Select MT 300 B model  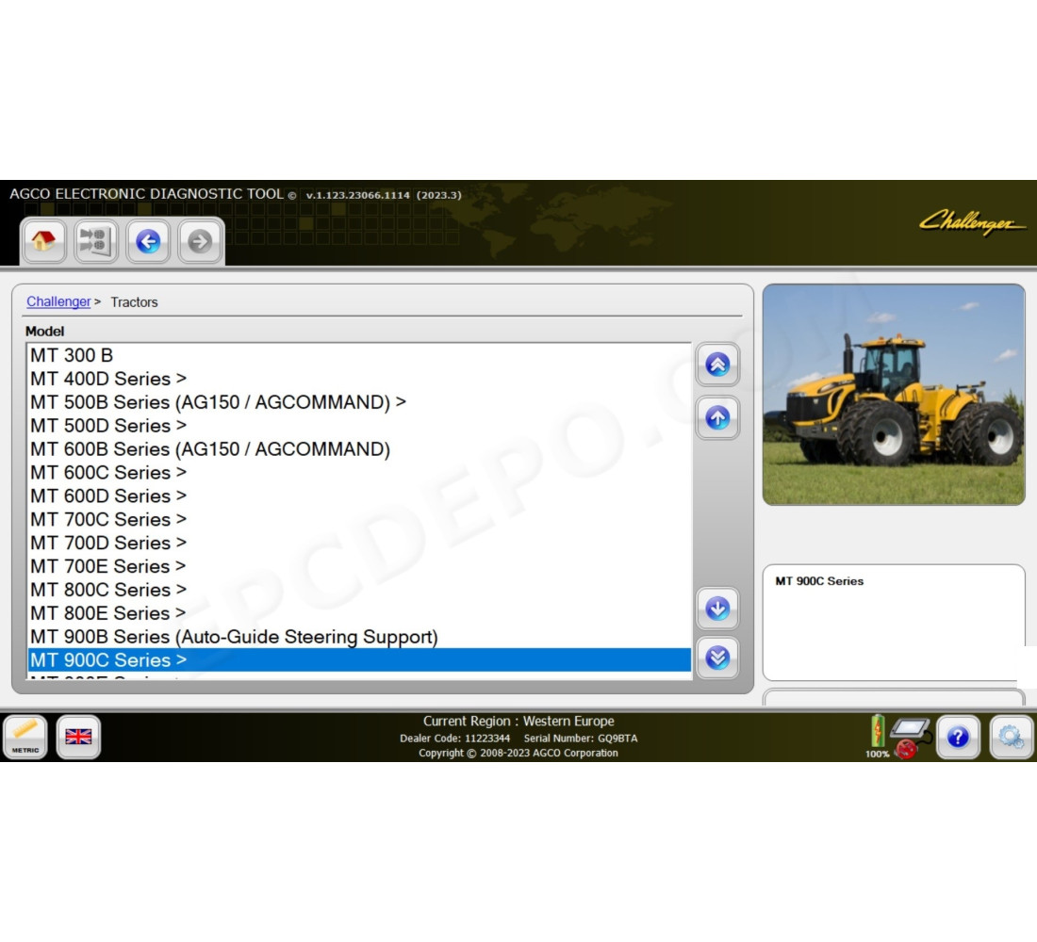pyautogui.click(x=360, y=355)
